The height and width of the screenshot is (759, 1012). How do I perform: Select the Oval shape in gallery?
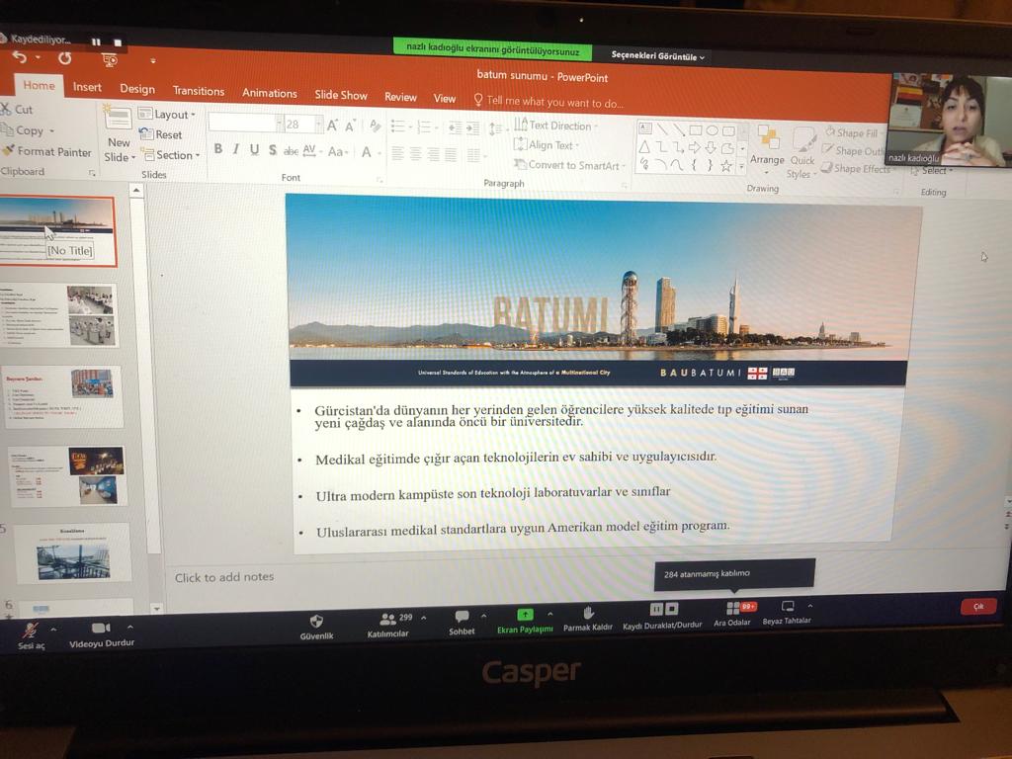coord(712,131)
